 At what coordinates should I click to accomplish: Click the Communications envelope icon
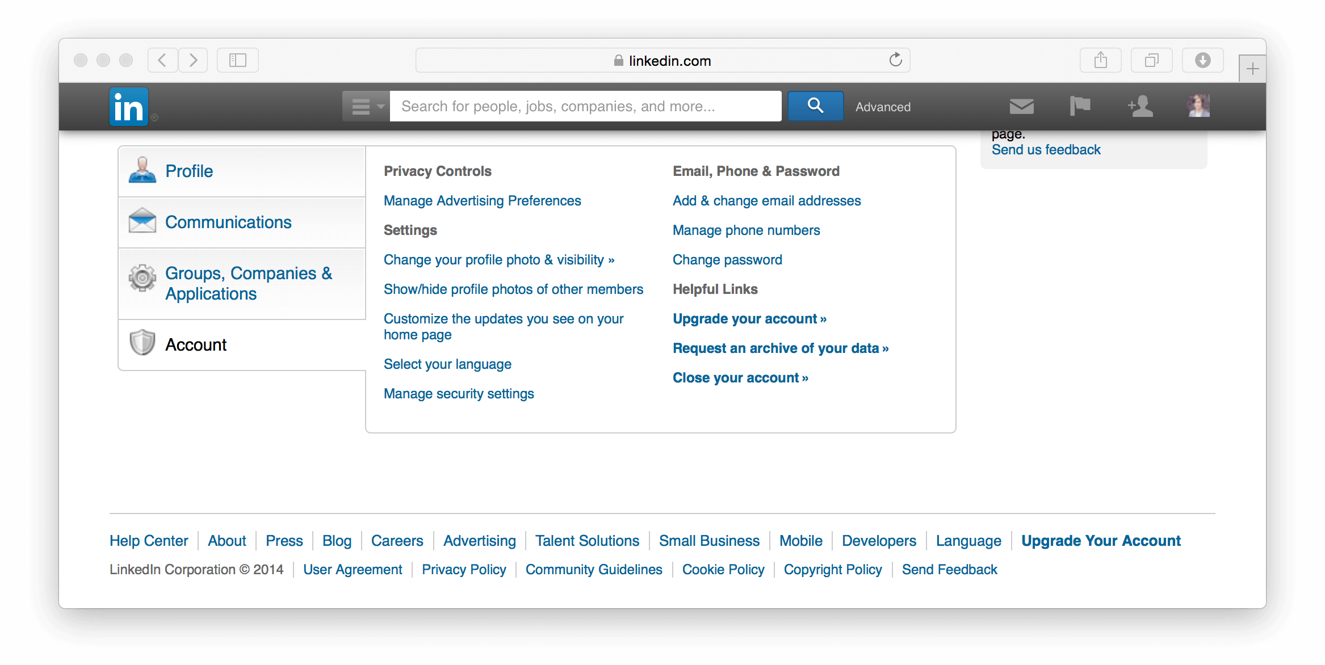[142, 220]
